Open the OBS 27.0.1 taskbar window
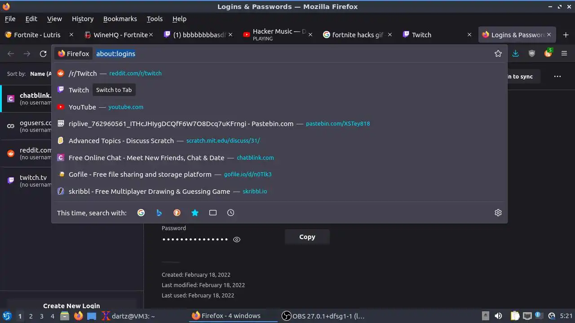Viewport: 575px width, 323px height. 323,316
